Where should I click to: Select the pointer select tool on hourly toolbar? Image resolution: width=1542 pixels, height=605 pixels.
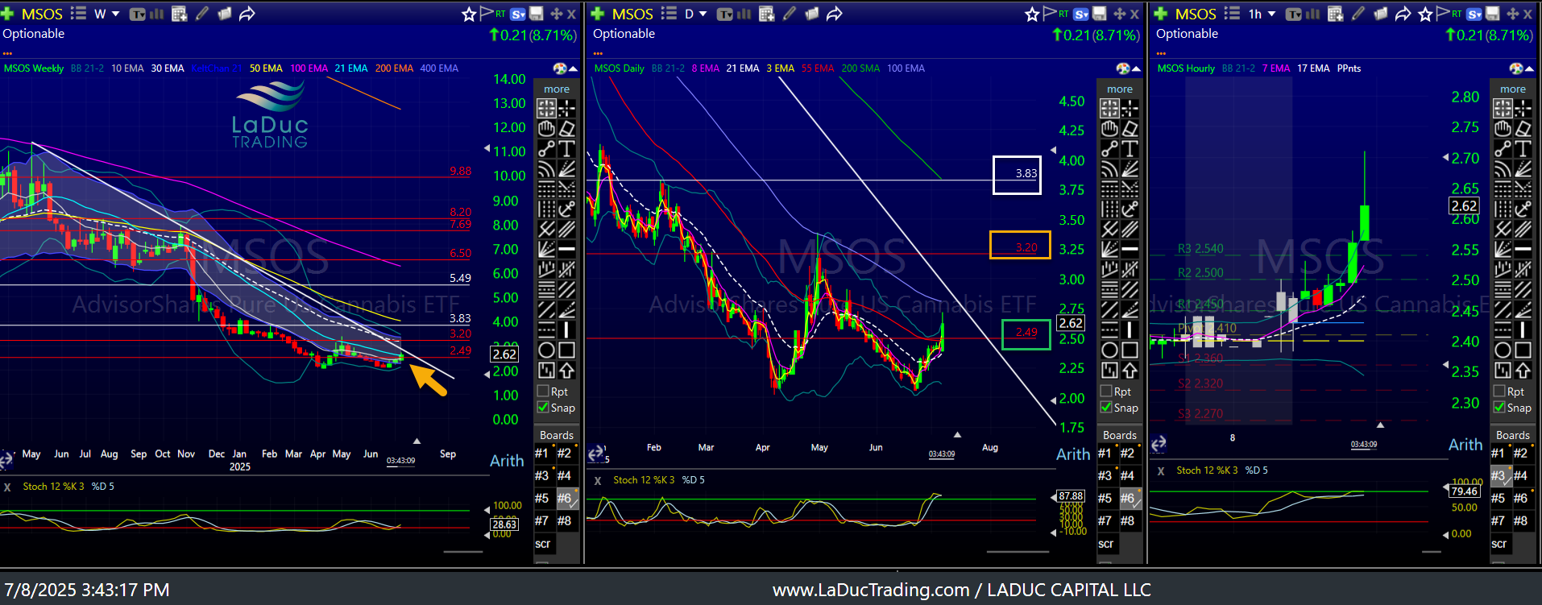click(1503, 108)
